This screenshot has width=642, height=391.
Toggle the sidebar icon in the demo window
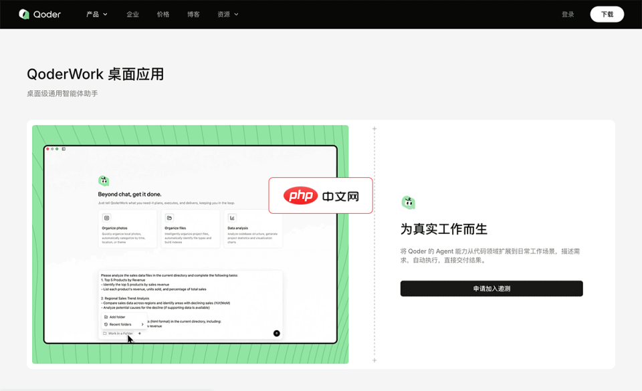64,149
